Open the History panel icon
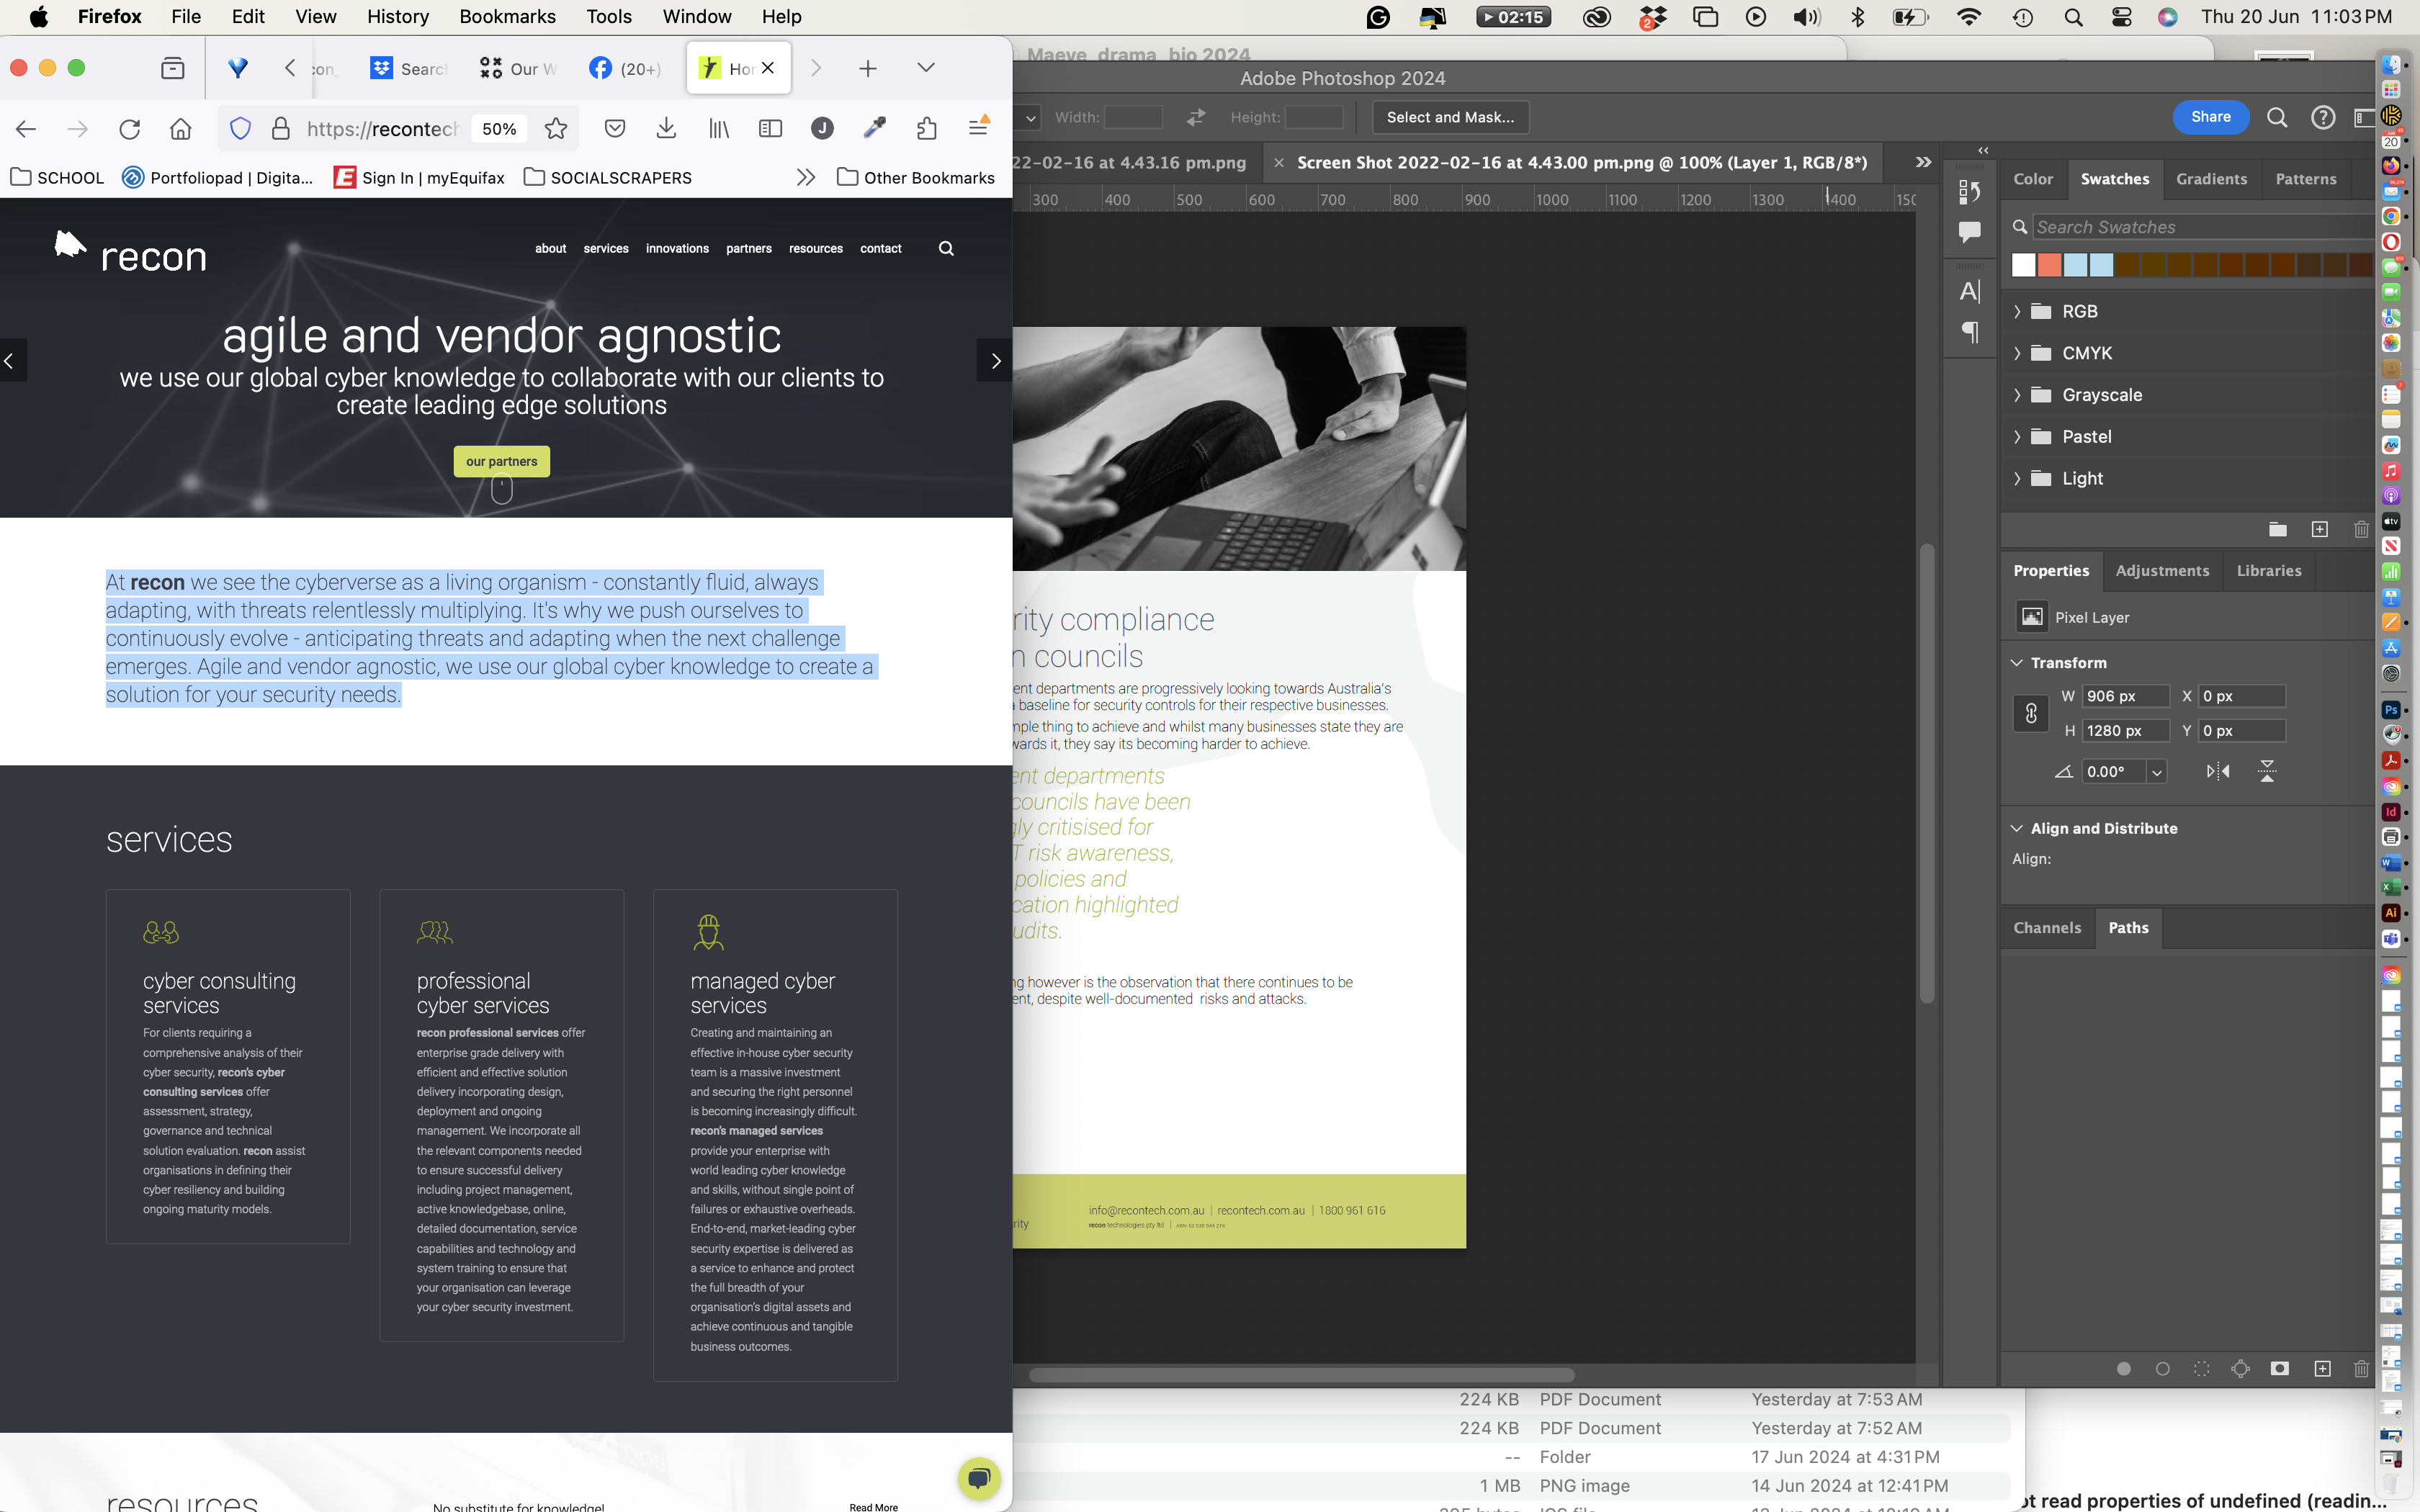 click(x=1969, y=191)
